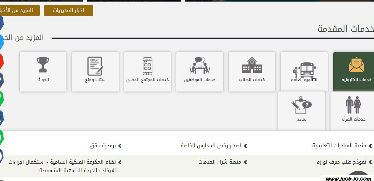Click the red hexagon social sidebar icon
Image resolution: width=374 pixels, height=181 pixels.
pos(2,60)
